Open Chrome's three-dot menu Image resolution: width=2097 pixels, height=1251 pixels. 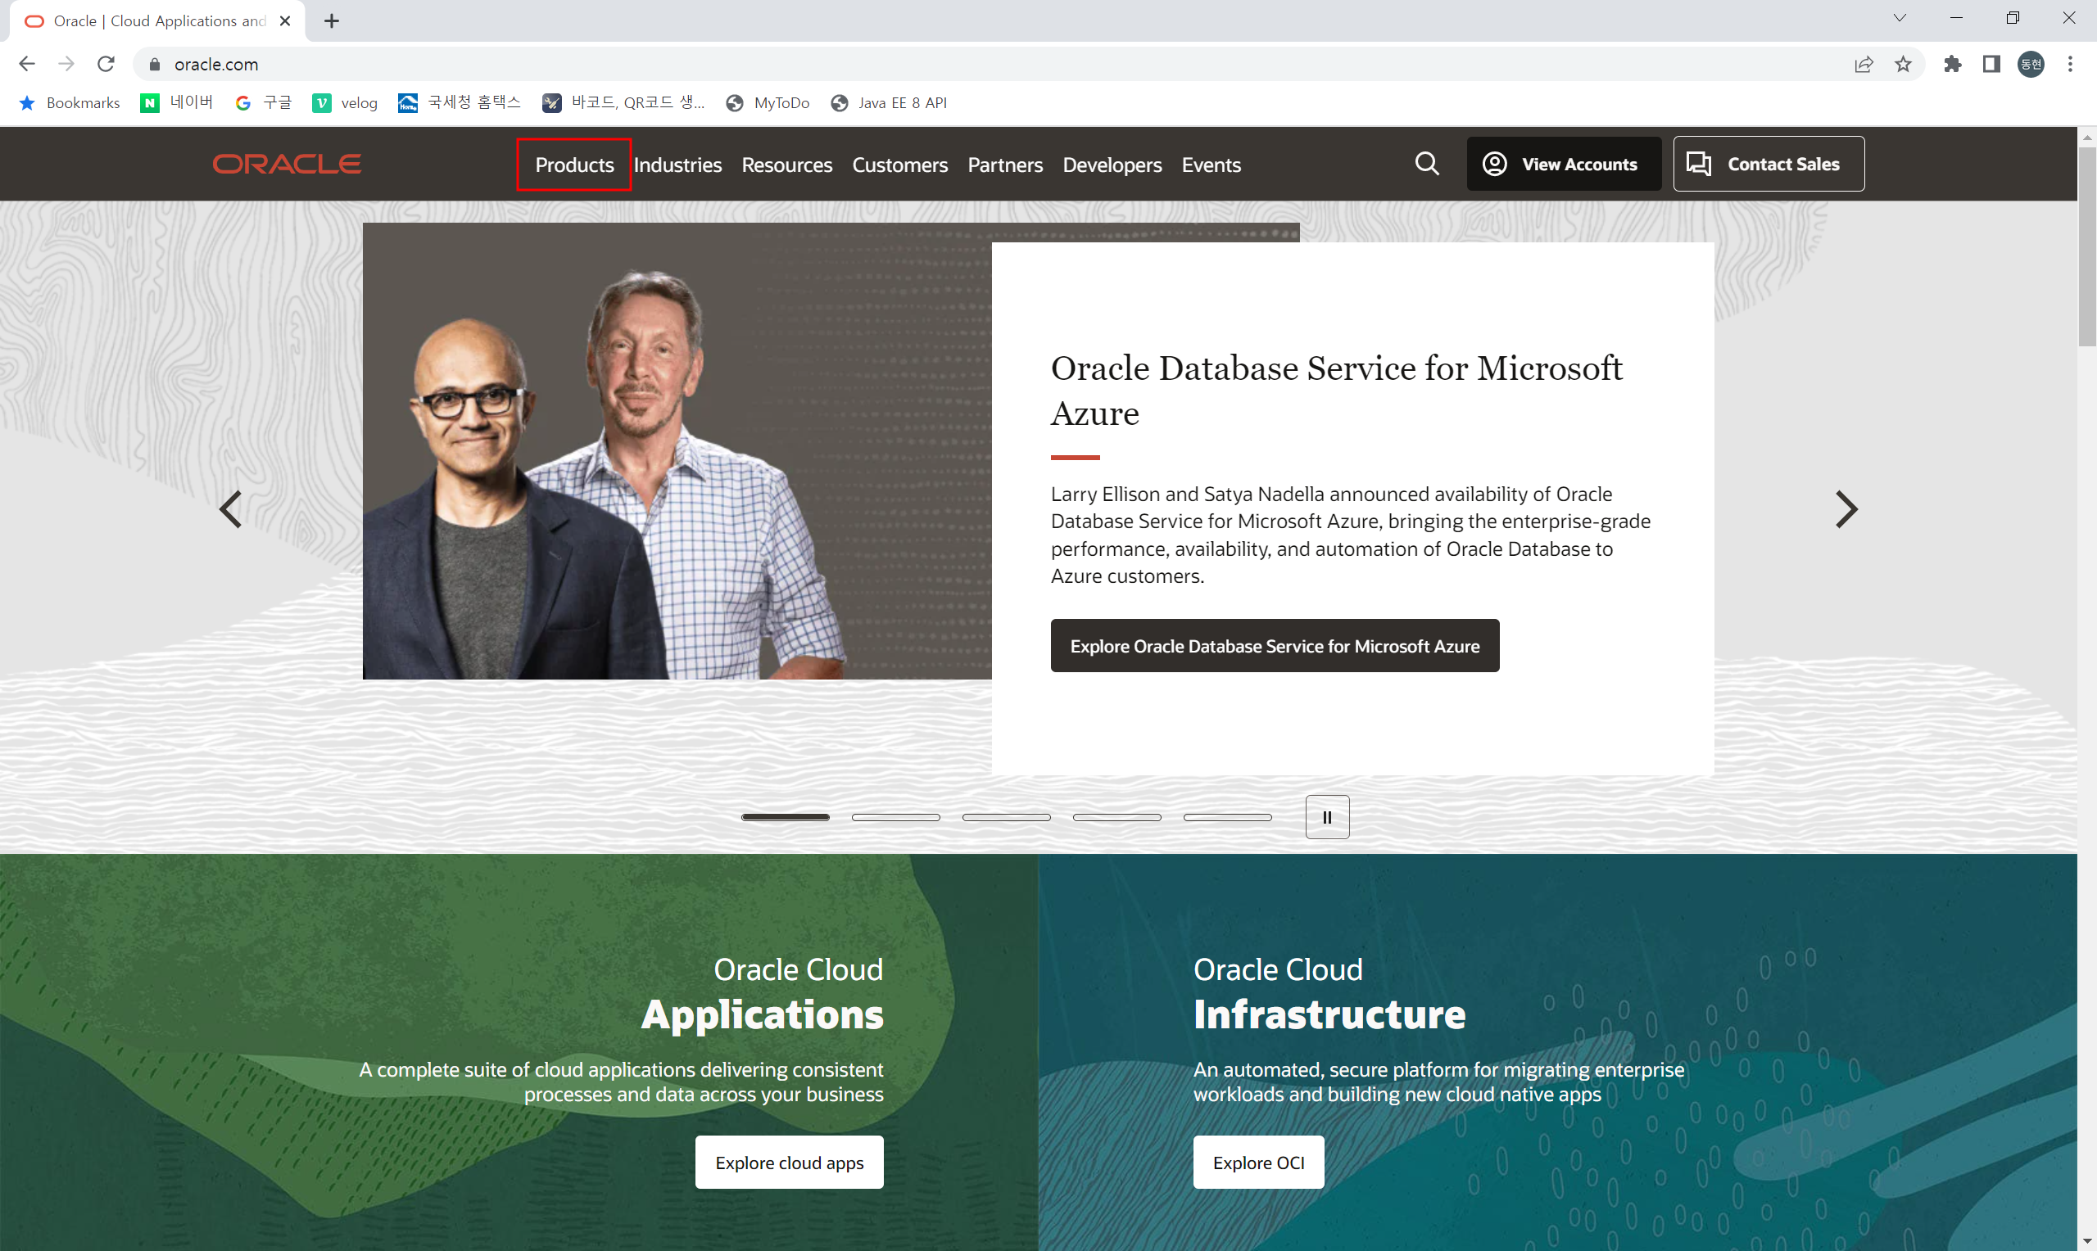tap(2071, 64)
